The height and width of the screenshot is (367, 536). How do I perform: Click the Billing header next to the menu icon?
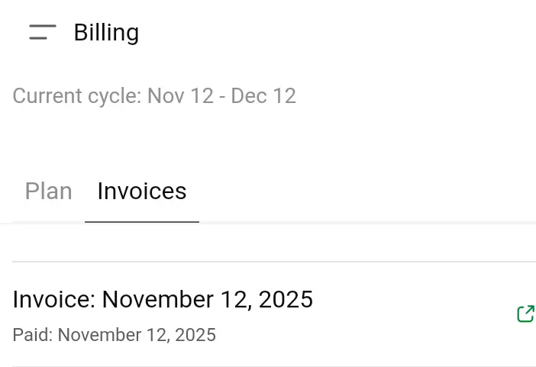click(106, 33)
